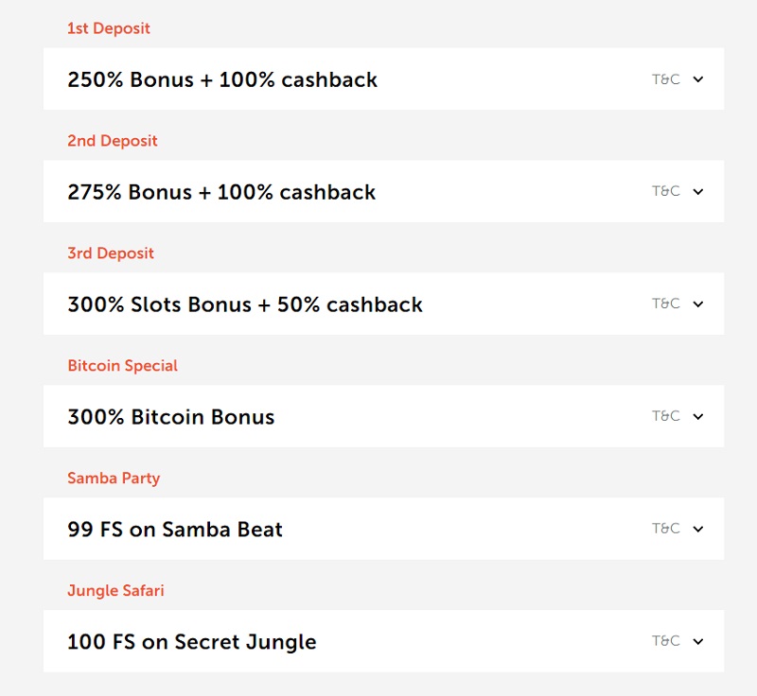Expand the 275% Bonus chevron arrow
757x696 pixels.
point(697,191)
